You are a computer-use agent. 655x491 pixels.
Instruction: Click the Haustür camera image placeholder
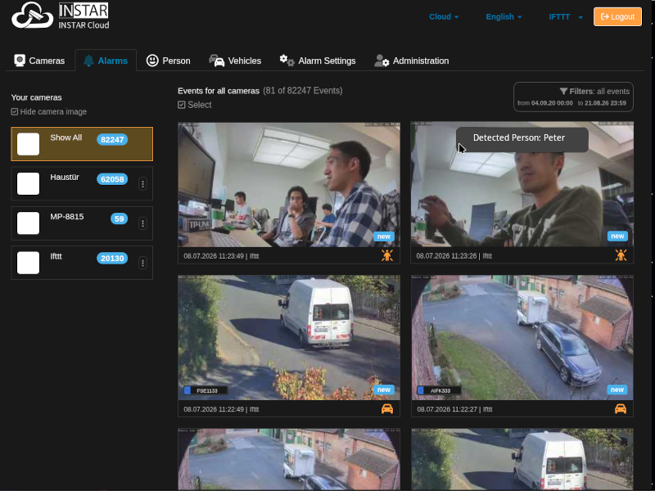(x=28, y=183)
